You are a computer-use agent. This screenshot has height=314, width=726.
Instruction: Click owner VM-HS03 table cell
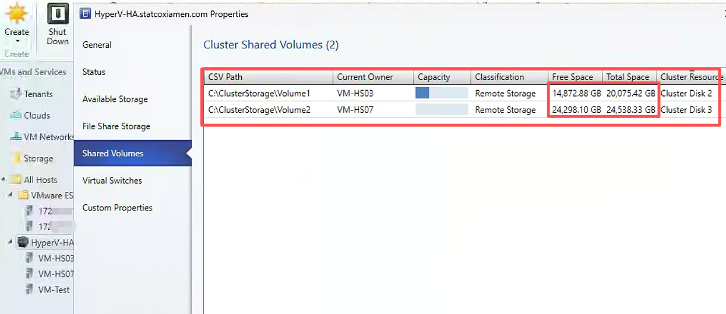click(x=373, y=93)
